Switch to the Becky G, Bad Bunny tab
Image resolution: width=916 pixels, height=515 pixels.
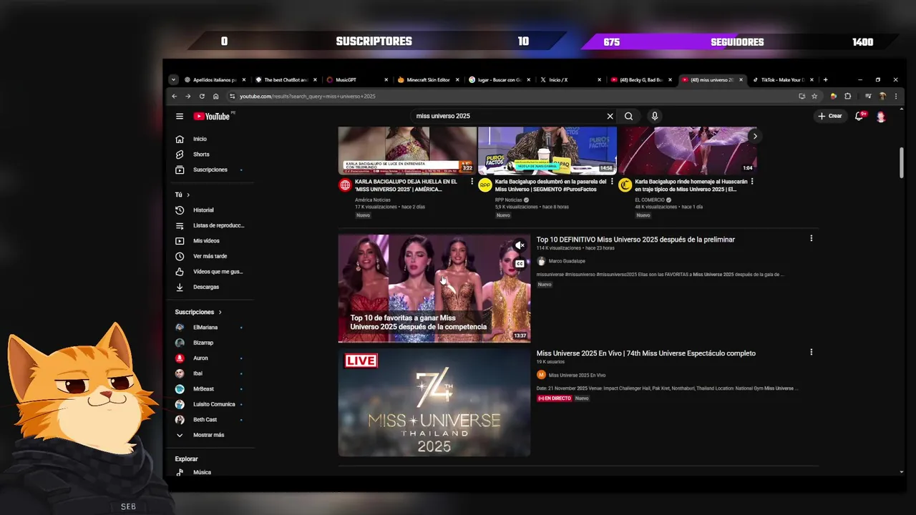pos(640,80)
